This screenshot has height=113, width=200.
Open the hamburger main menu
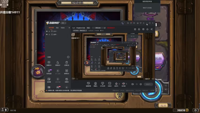[143, 23]
